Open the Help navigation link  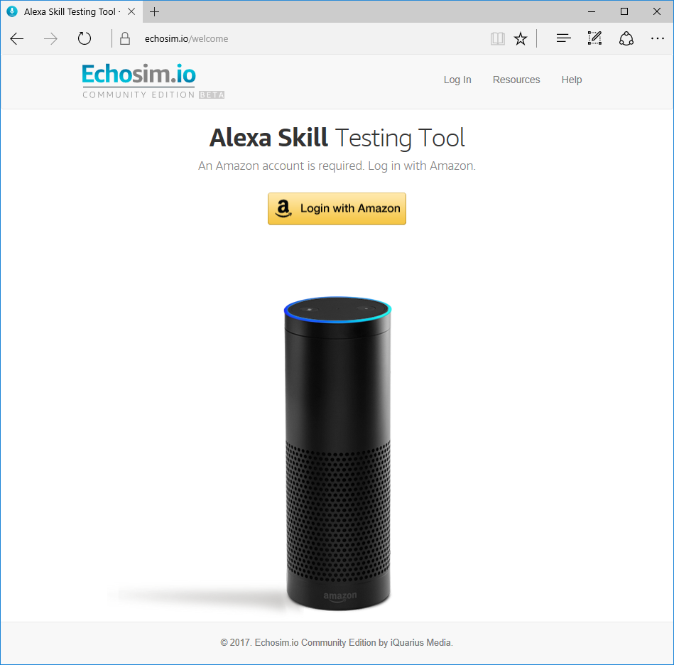click(571, 80)
